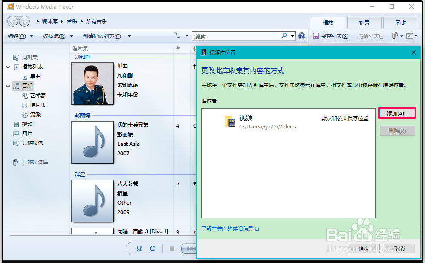Select the 八大女聲 album thumbnail
425x263 pixels.
(x=93, y=201)
